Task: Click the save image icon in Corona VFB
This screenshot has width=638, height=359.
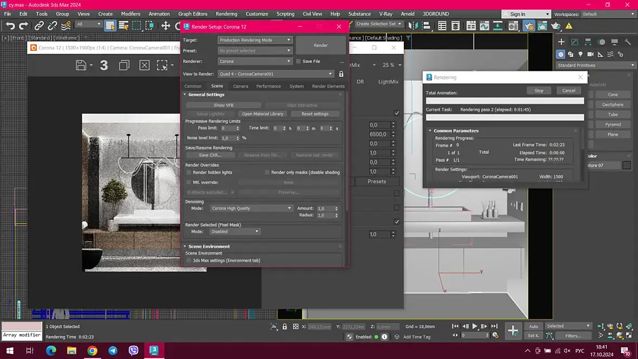Action: pos(81,65)
